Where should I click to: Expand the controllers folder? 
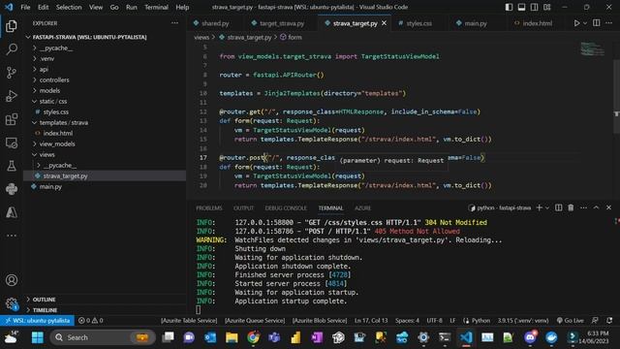tap(54, 79)
